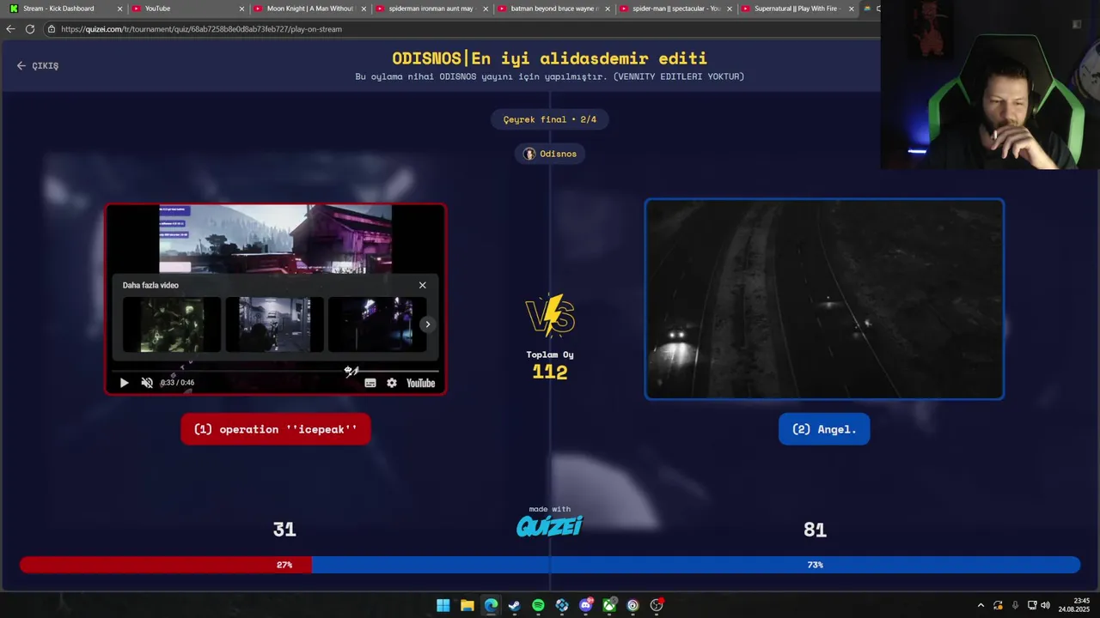Open the first suggested video thumbnail
1100x618 pixels.
[172, 324]
